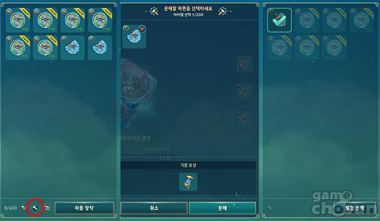Open the filter icon left of 자동 장착
Screen dimensions: 380x221
coord(47,207)
